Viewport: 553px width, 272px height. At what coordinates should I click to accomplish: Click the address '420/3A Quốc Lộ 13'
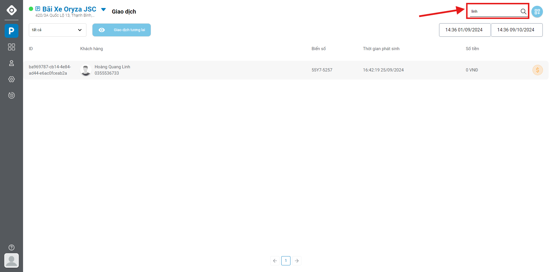click(x=65, y=16)
